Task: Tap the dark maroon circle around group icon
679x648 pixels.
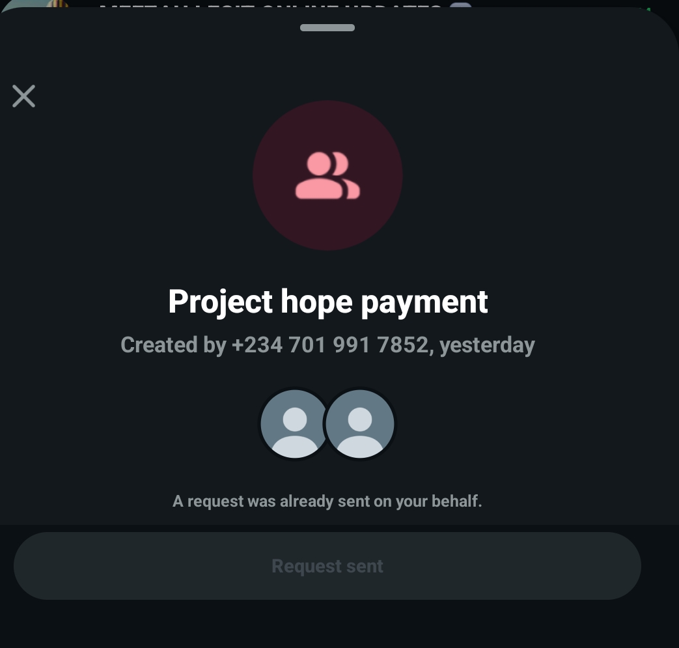Action: (x=328, y=175)
